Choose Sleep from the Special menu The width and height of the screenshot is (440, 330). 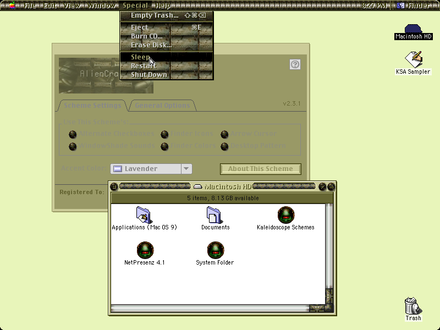(x=167, y=57)
